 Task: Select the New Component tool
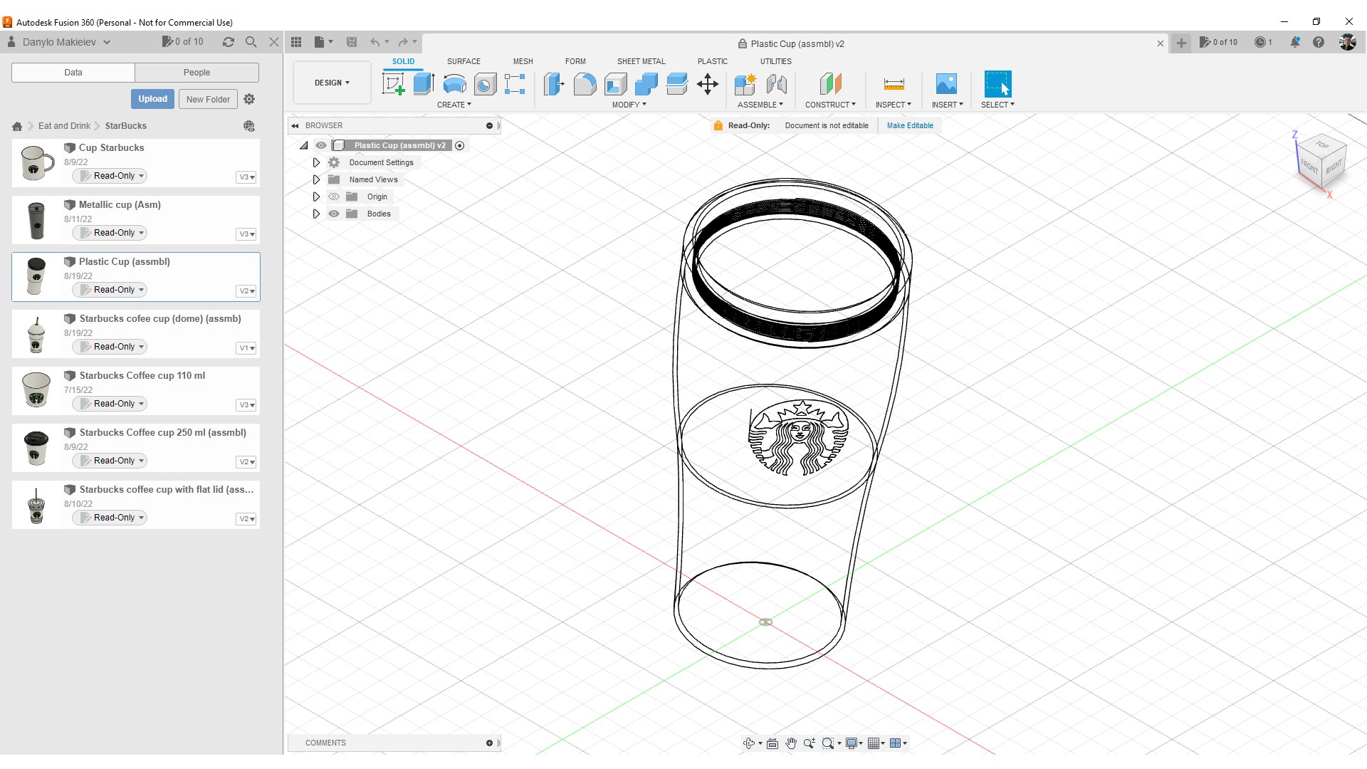tap(745, 84)
